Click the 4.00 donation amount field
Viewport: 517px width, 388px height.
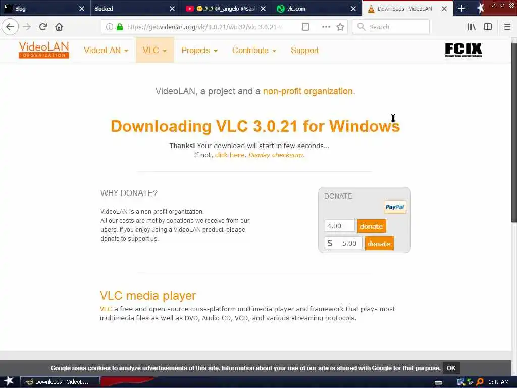coord(339,226)
